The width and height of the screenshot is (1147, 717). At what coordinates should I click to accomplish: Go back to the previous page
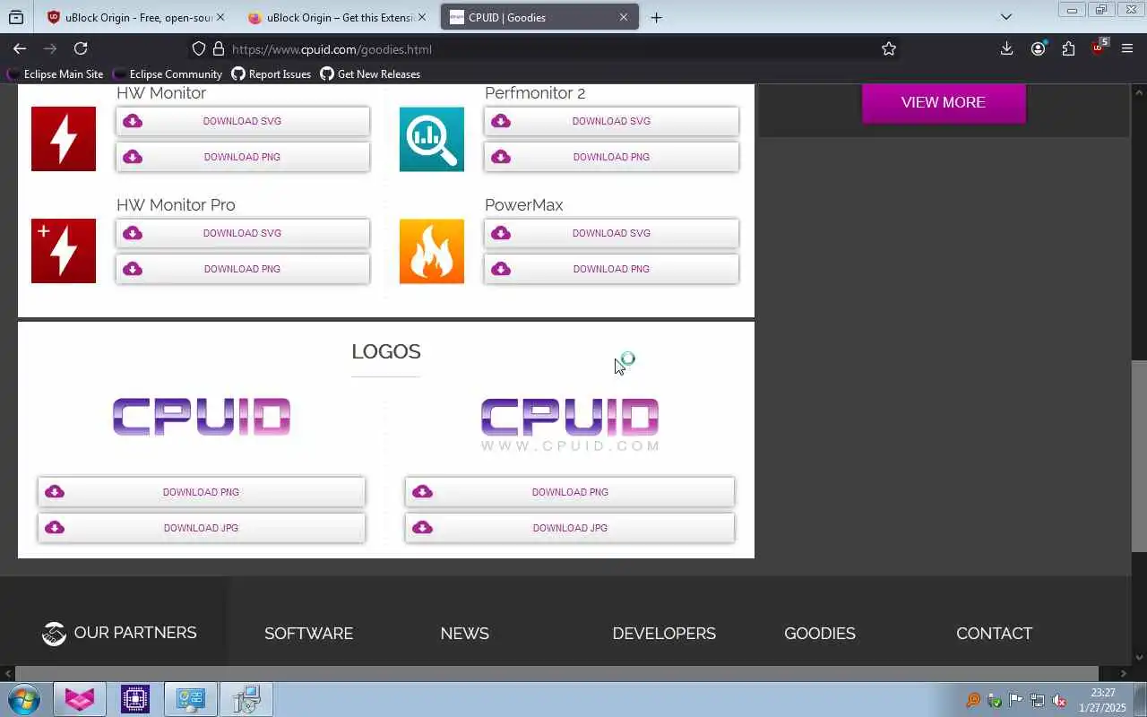point(20,48)
